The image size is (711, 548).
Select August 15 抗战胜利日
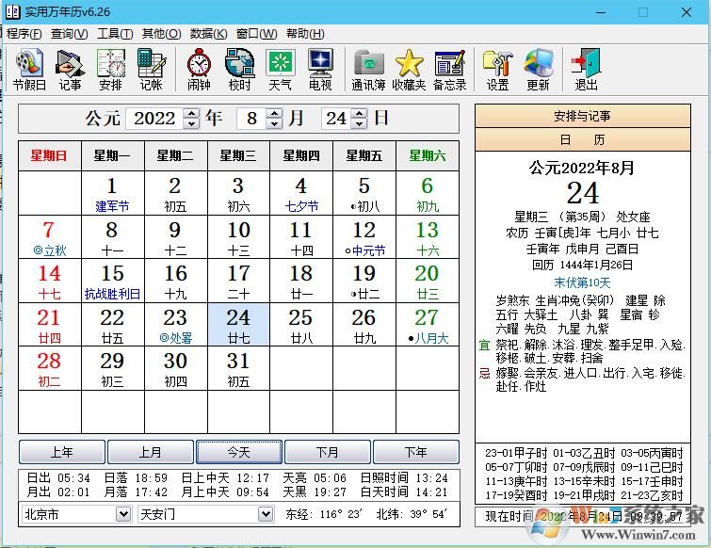[112, 281]
